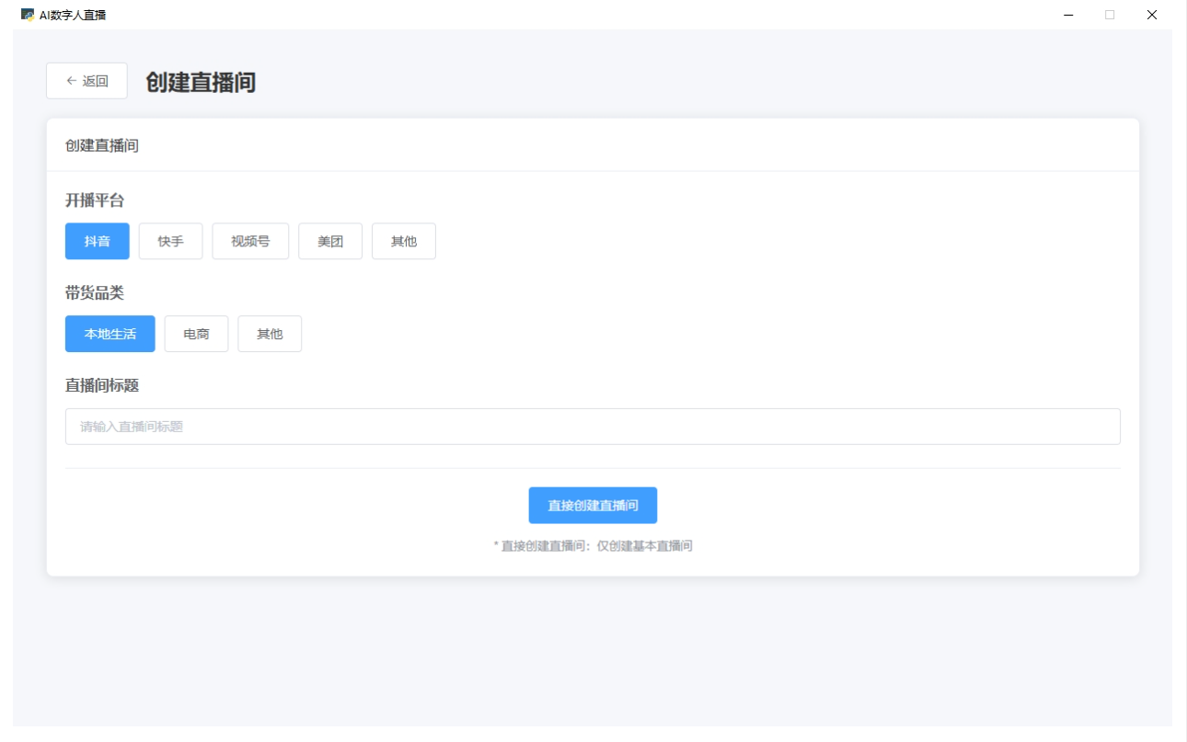Choose 其他 under 带货品类
Image resolution: width=1187 pixels, height=742 pixels.
point(270,334)
